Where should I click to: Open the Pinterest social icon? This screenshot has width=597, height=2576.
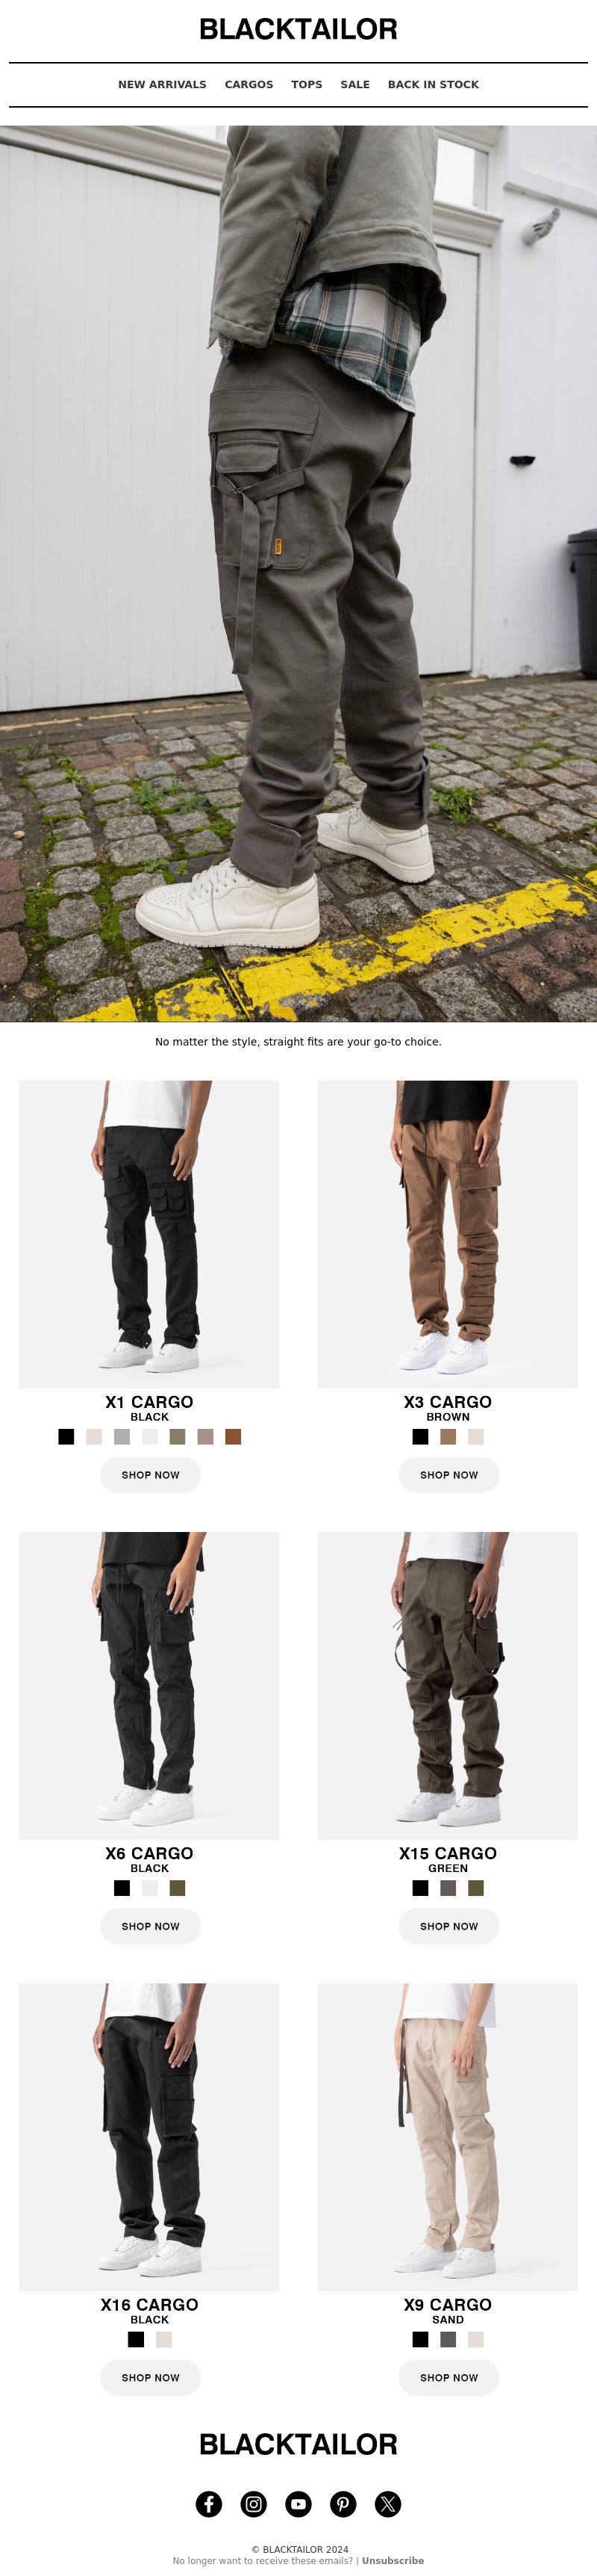[x=343, y=2503]
